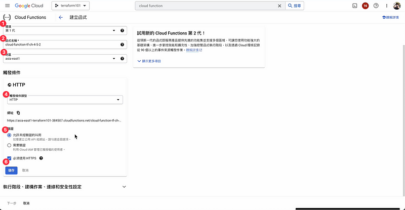The width and height of the screenshot is (405, 210).
Task: Show help for the 環境 field
Action: pyautogui.click(x=122, y=30)
